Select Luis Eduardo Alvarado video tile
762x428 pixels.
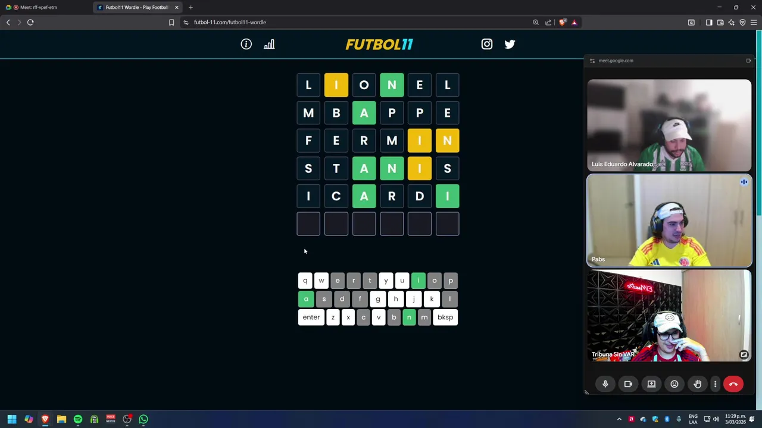[x=669, y=125]
